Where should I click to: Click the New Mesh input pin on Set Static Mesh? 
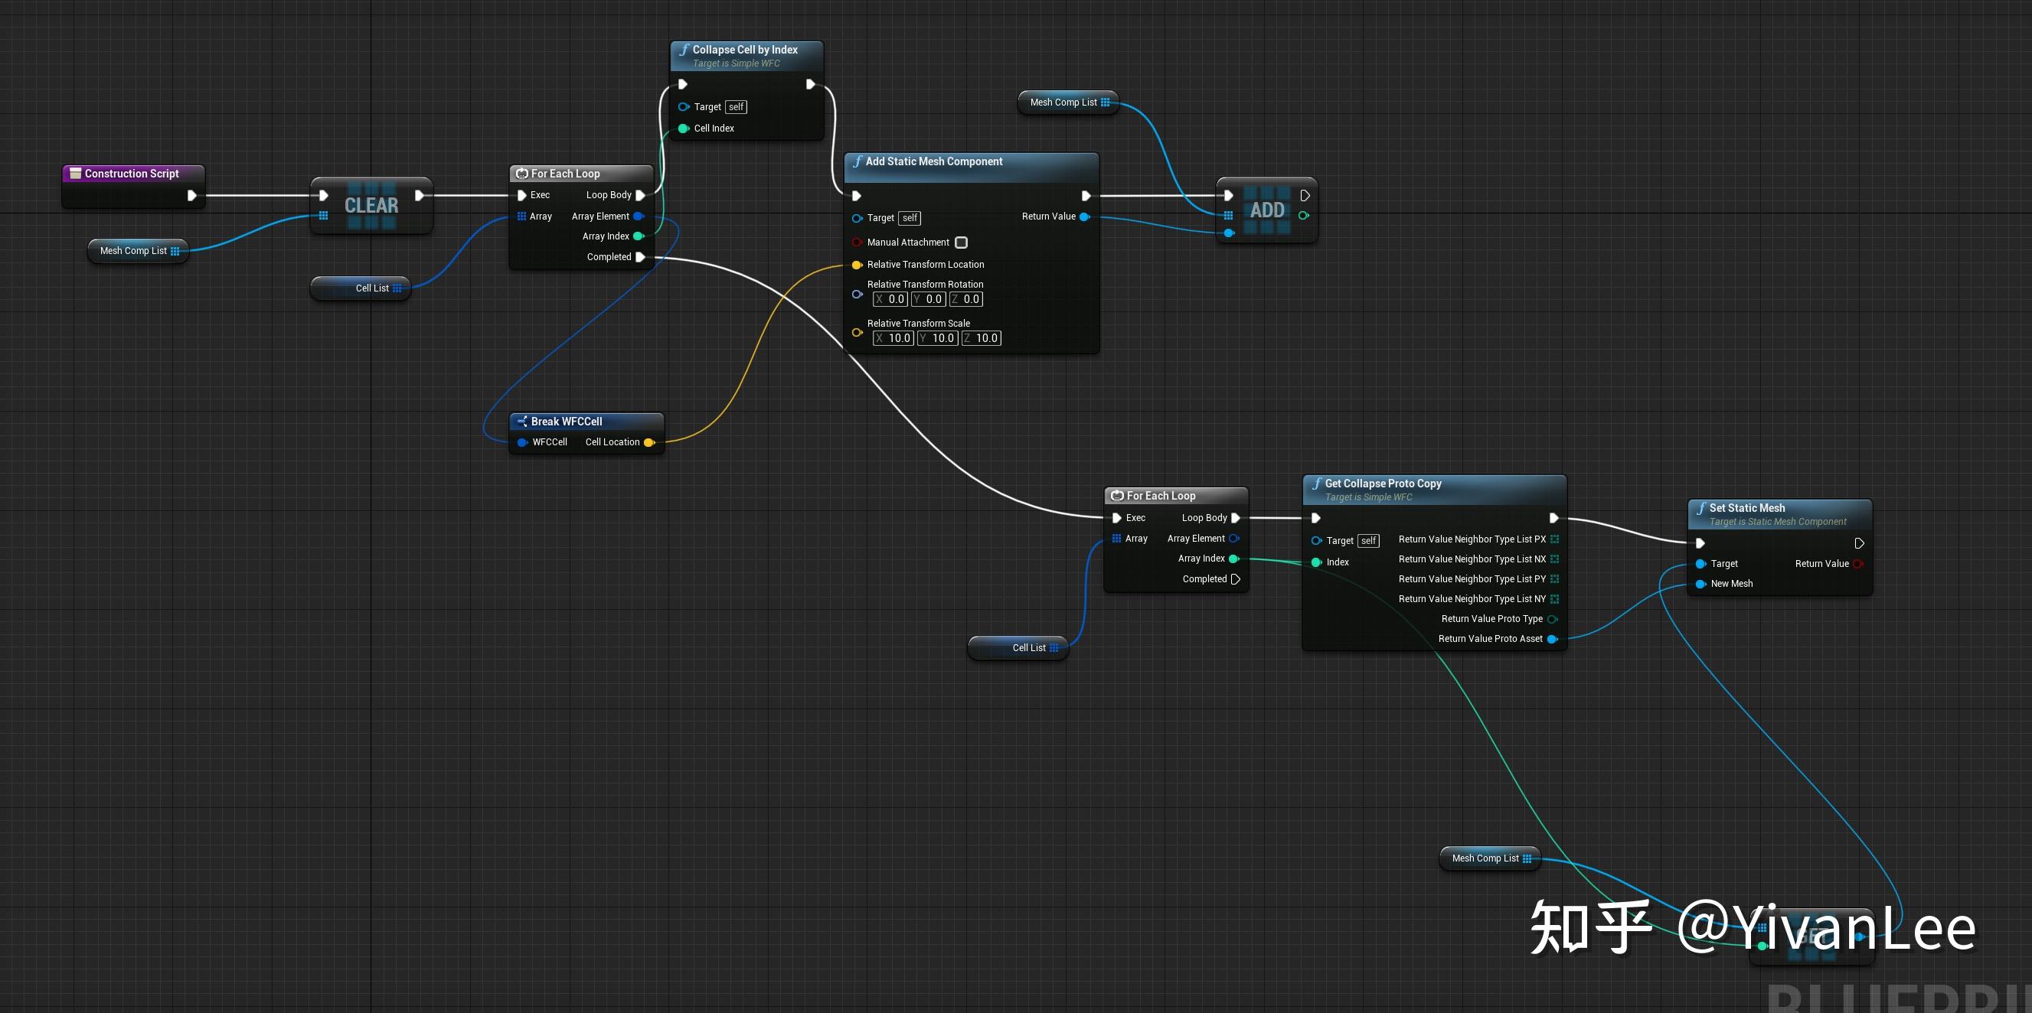[1700, 584]
